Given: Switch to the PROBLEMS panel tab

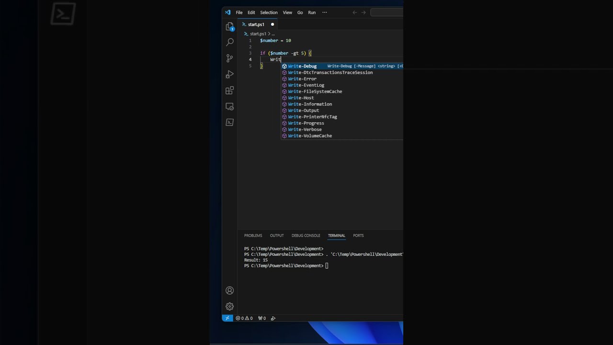Looking at the screenshot, I should click(x=253, y=236).
